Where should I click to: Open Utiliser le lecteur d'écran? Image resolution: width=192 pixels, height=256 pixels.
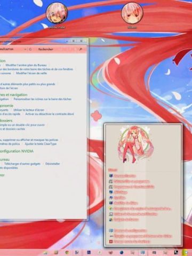(29, 110)
